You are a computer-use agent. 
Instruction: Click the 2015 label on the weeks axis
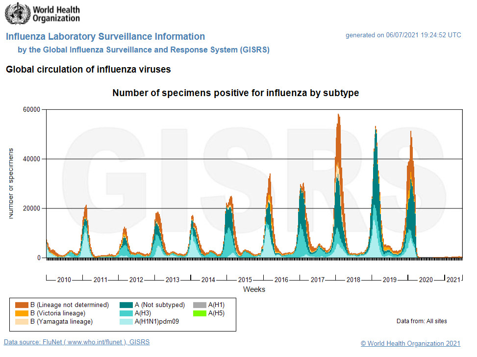tap(245, 280)
